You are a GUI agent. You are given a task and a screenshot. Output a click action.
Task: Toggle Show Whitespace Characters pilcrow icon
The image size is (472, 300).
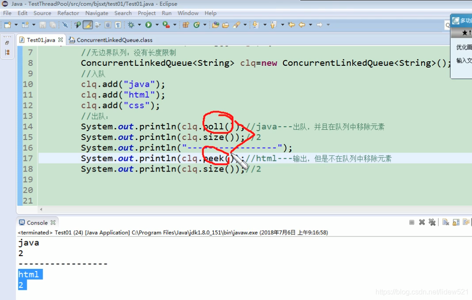point(118,25)
